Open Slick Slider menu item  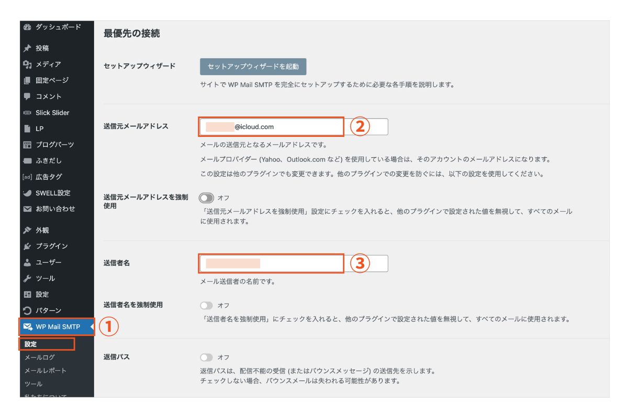[x=52, y=113]
